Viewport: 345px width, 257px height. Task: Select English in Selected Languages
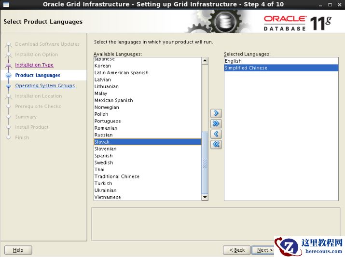[281, 61]
